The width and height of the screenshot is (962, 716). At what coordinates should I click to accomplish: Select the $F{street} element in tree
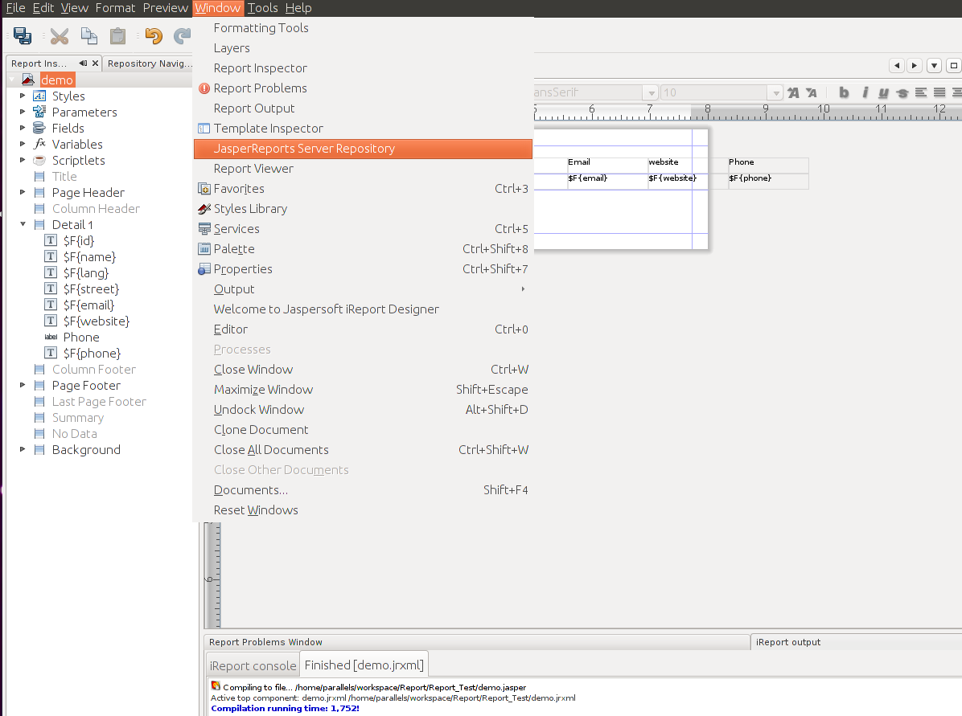(92, 288)
